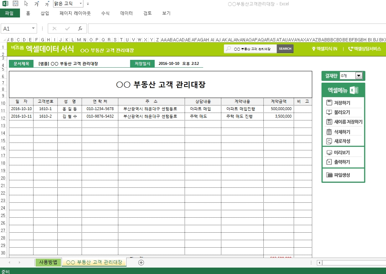386x274 pixels.
Task: Click the previous sheet navigation arrow
Action: coord(9,263)
